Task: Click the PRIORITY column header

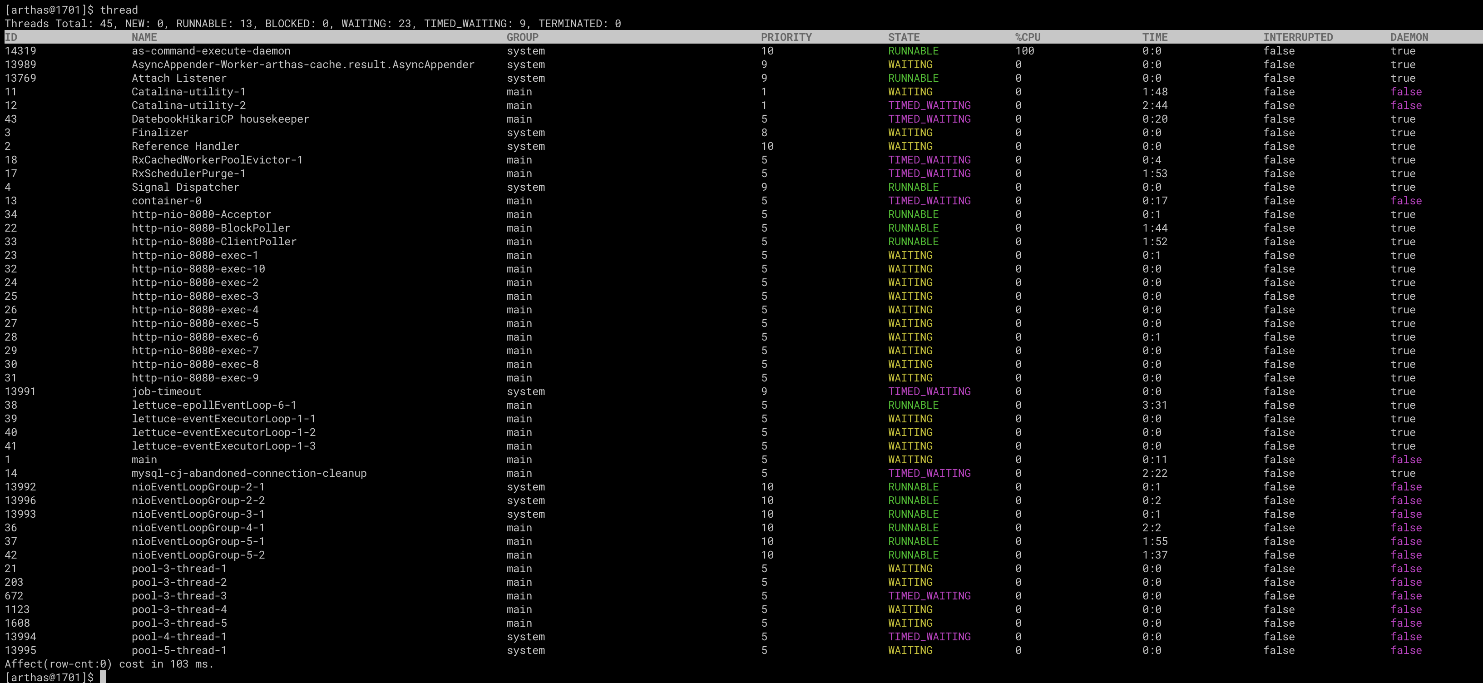Action: pyautogui.click(x=786, y=37)
